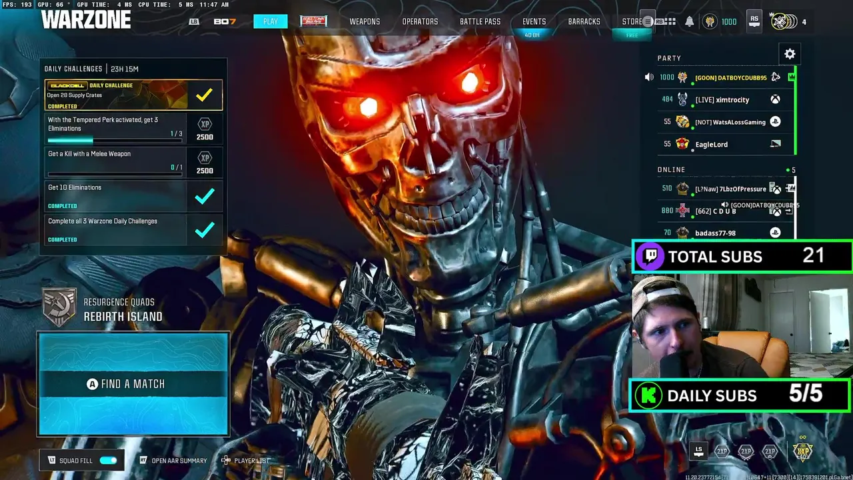Toggle the Squad Fill switch
853x480 pixels.
point(108,460)
